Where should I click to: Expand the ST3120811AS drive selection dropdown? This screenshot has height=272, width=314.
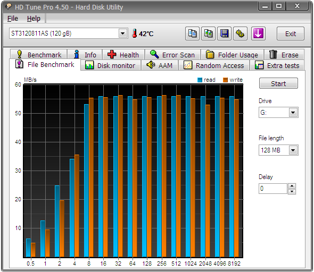click(x=123, y=33)
